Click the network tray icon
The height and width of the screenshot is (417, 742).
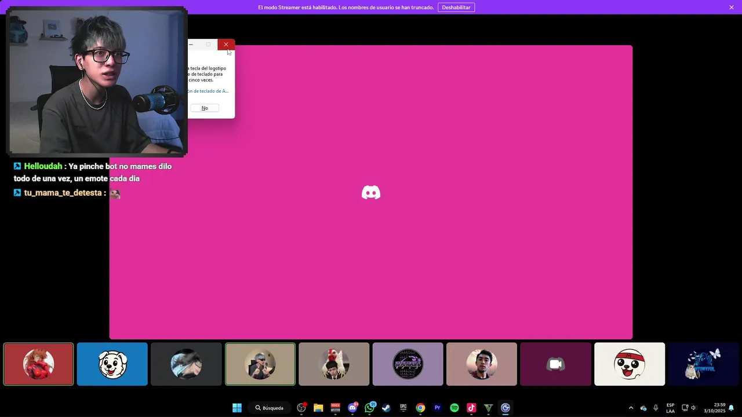(685, 408)
